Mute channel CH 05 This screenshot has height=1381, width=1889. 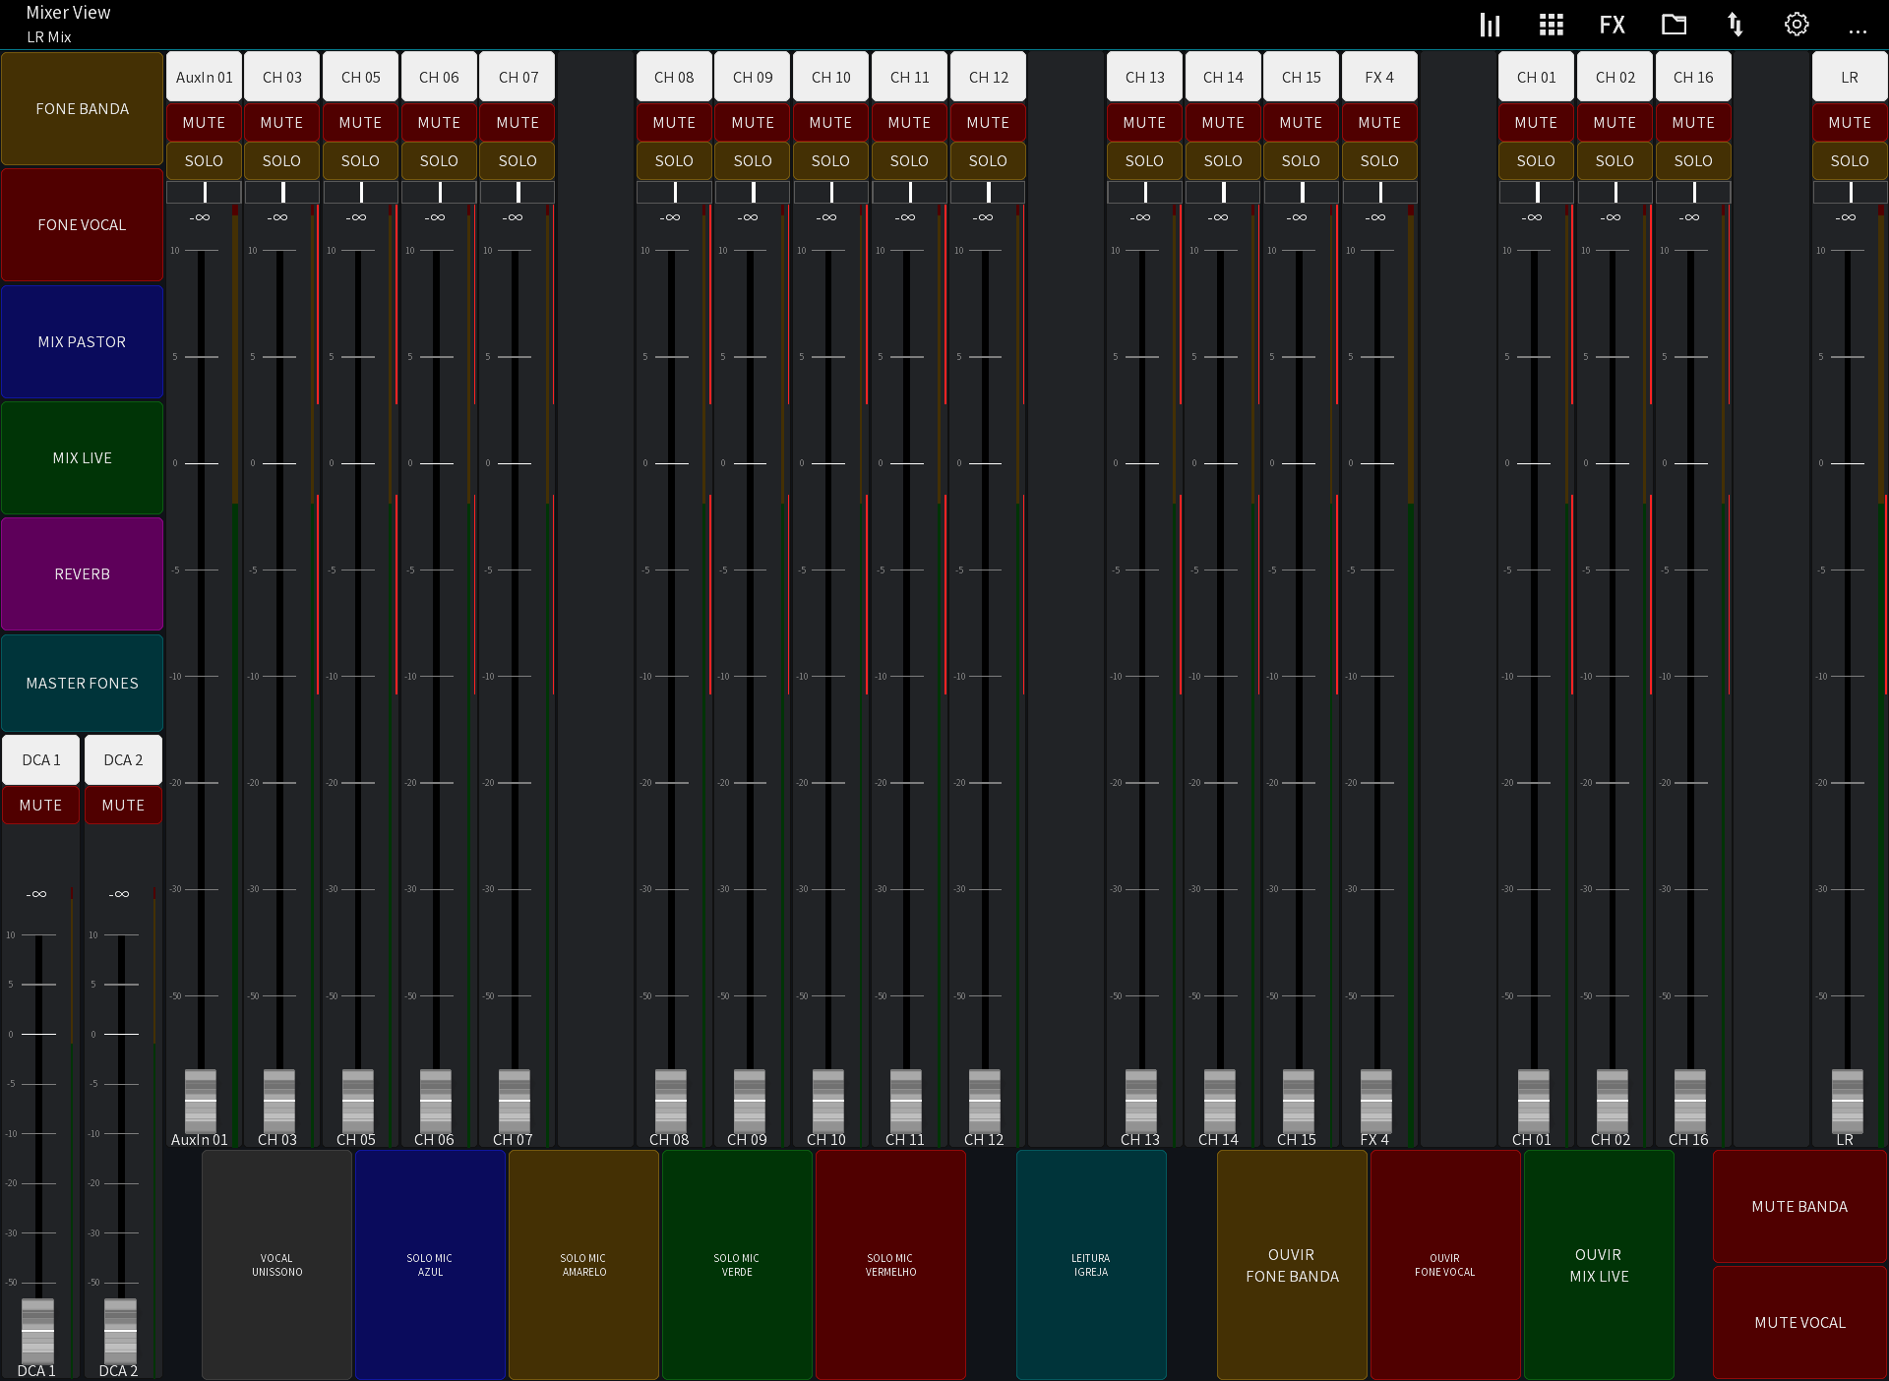point(360,122)
